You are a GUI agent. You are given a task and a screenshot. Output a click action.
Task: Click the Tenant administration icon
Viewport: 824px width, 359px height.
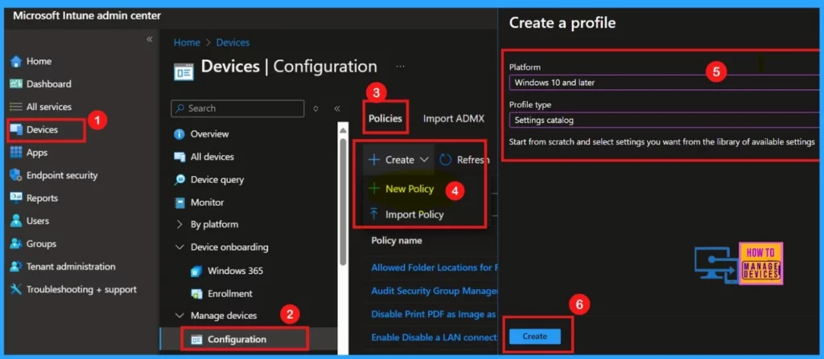(16, 267)
